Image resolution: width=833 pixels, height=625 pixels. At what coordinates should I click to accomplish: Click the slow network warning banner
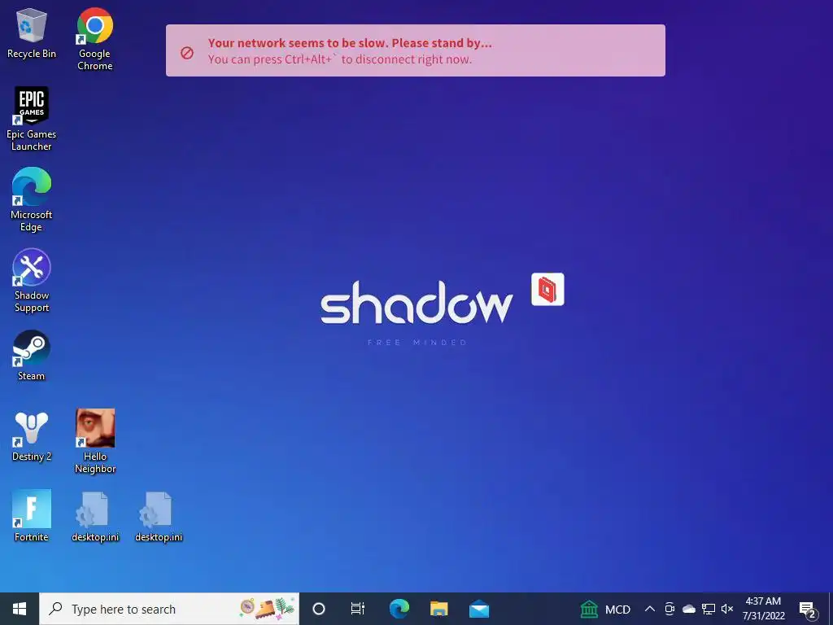tap(416, 50)
